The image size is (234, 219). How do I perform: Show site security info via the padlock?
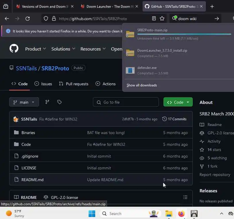coord(54,19)
